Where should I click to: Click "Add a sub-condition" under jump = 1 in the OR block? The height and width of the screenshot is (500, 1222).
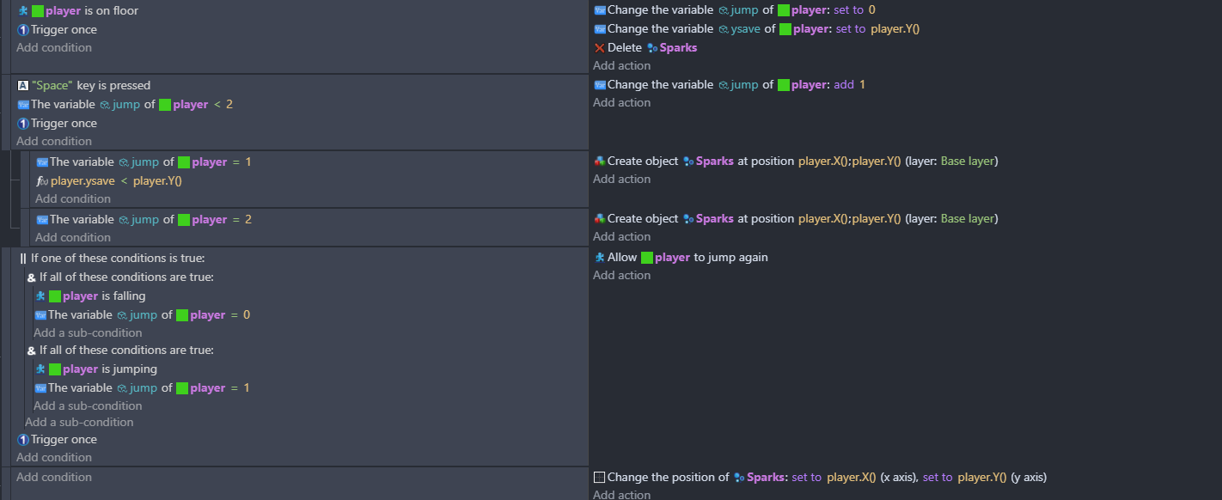88,406
